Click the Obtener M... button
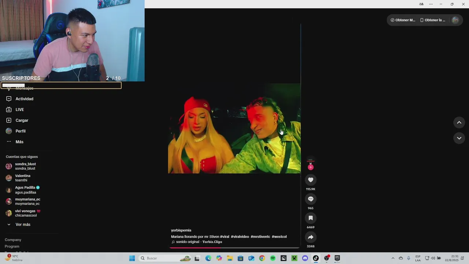 pyautogui.click(x=403, y=20)
